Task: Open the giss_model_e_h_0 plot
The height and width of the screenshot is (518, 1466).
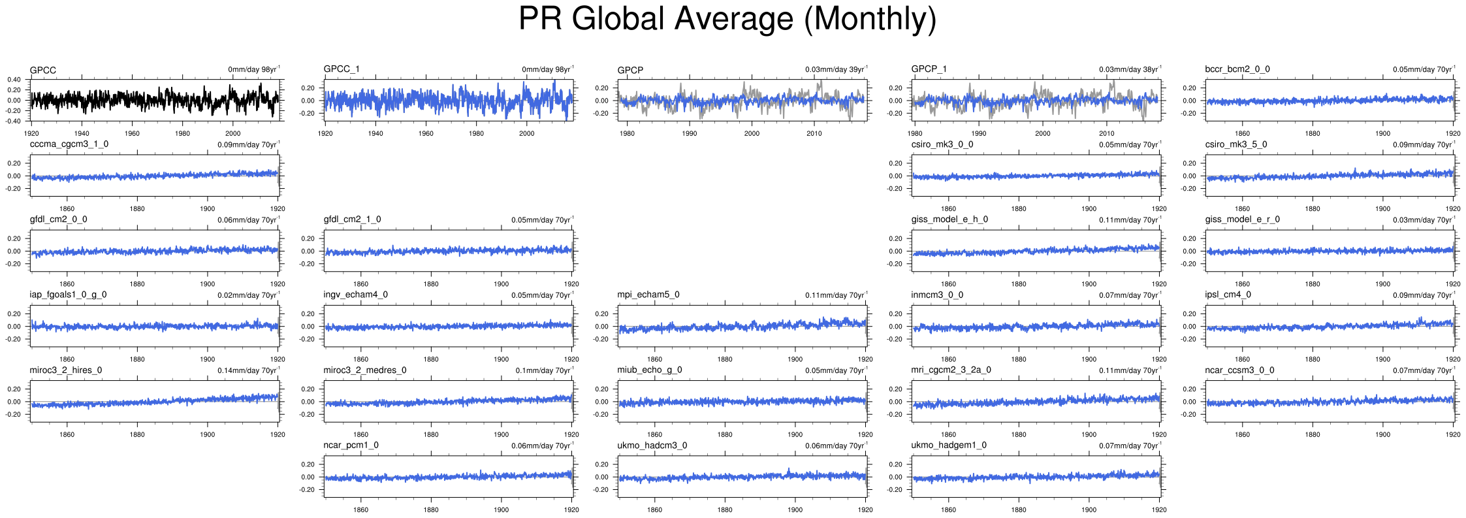Action: click(x=1036, y=251)
